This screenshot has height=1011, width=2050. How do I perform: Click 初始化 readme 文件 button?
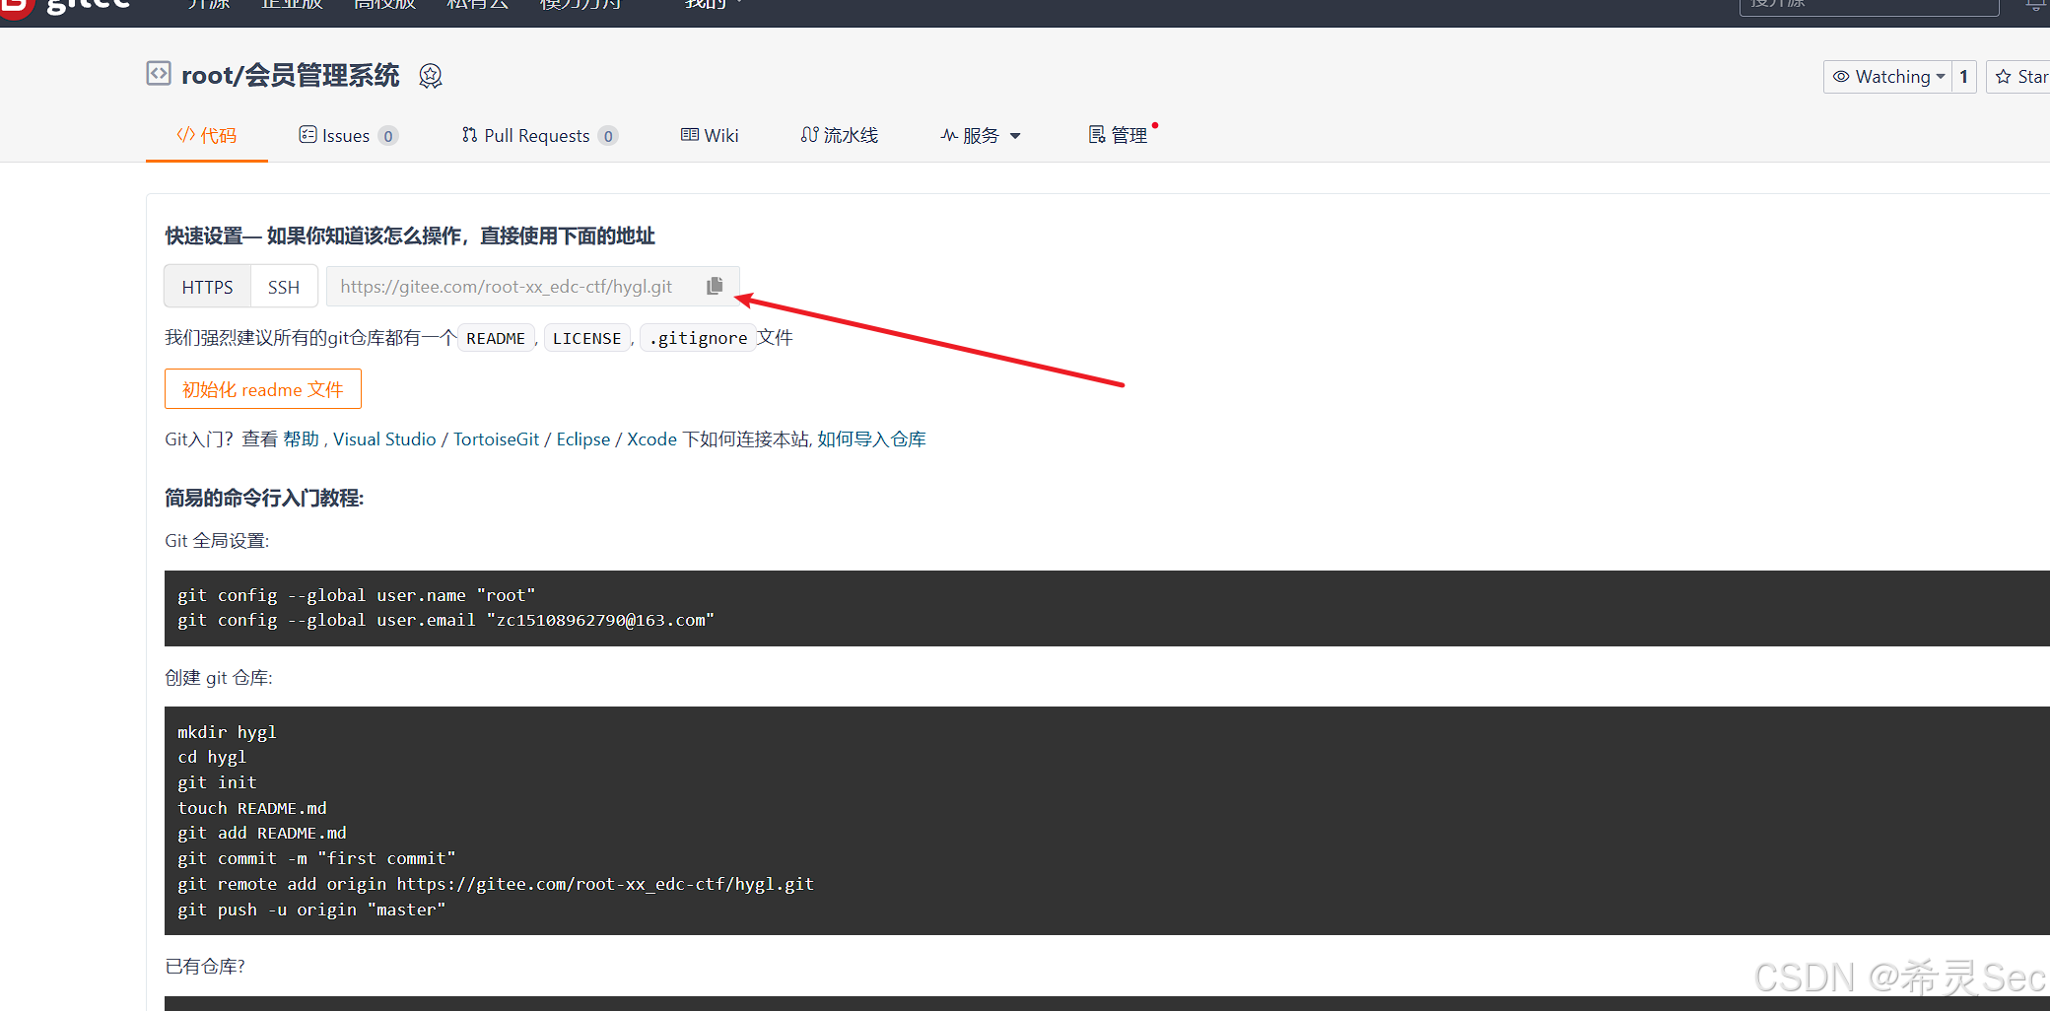[263, 389]
